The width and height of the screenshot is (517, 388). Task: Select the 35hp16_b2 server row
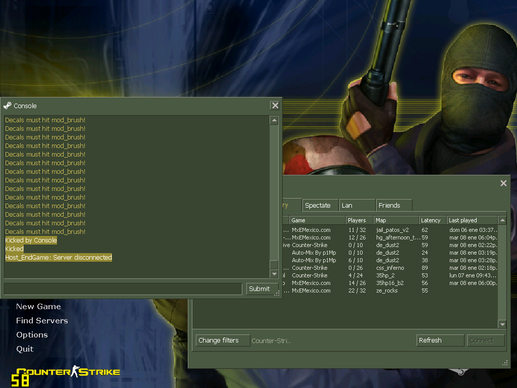click(x=390, y=283)
